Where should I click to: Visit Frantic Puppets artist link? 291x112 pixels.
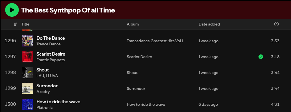click(x=50, y=60)
